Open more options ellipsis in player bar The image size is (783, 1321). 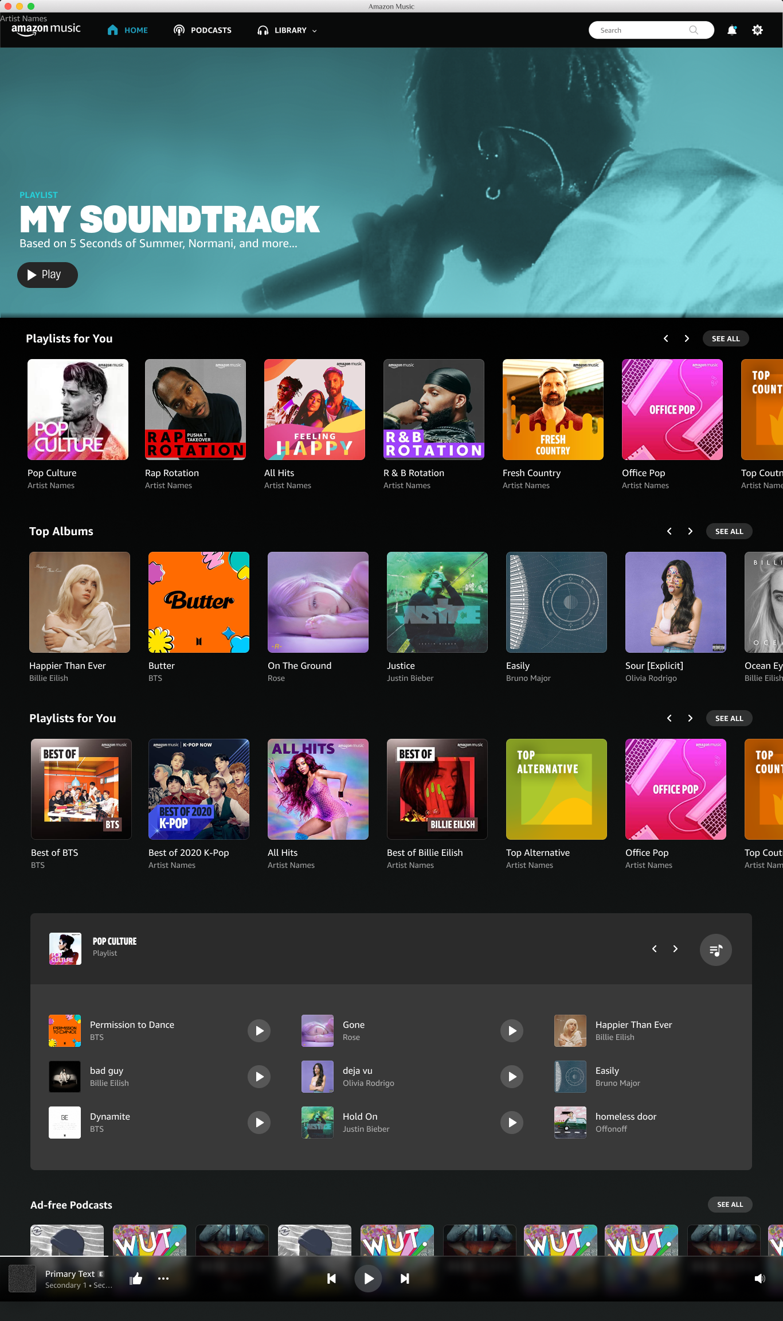coord(163,1279)
